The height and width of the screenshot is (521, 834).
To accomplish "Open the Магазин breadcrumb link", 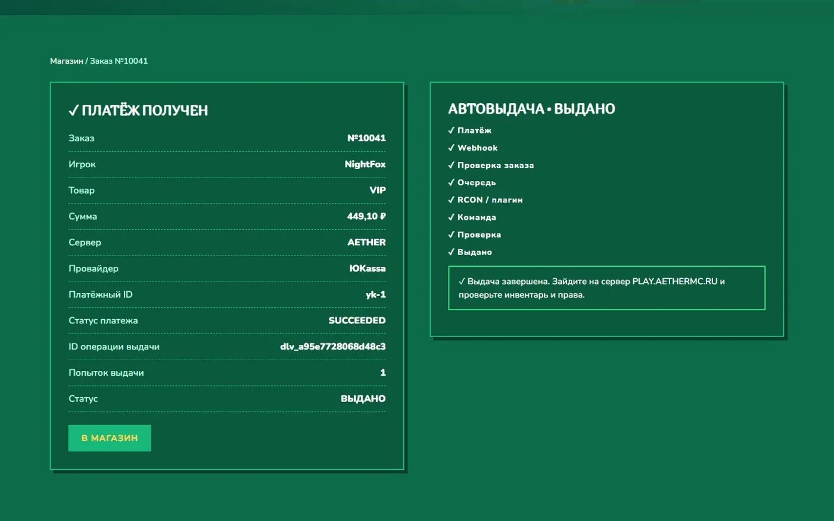I will pos(67,61).
